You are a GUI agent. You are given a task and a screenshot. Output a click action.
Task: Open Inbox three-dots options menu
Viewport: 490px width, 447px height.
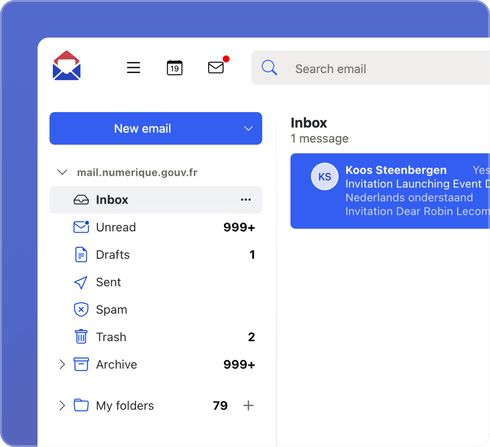pos(246,200)
